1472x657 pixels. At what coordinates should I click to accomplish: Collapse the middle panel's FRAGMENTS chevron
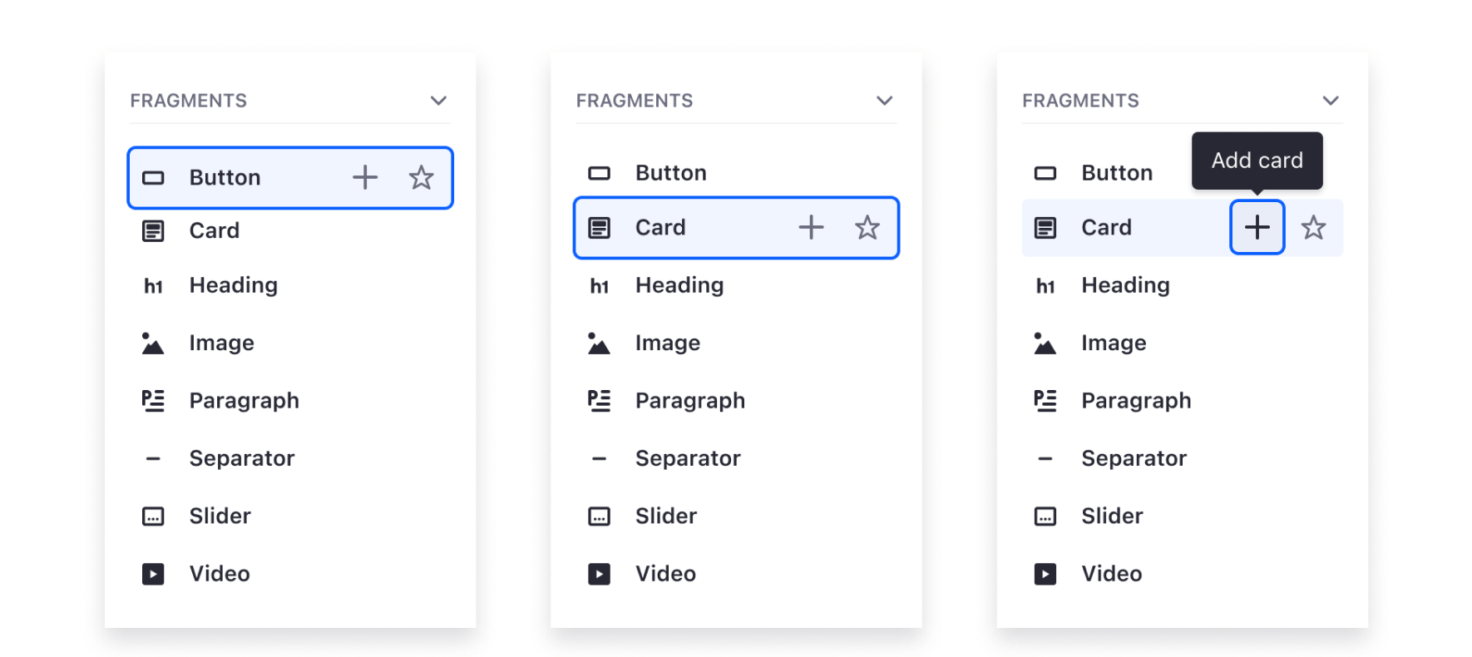tap(884, 101)
